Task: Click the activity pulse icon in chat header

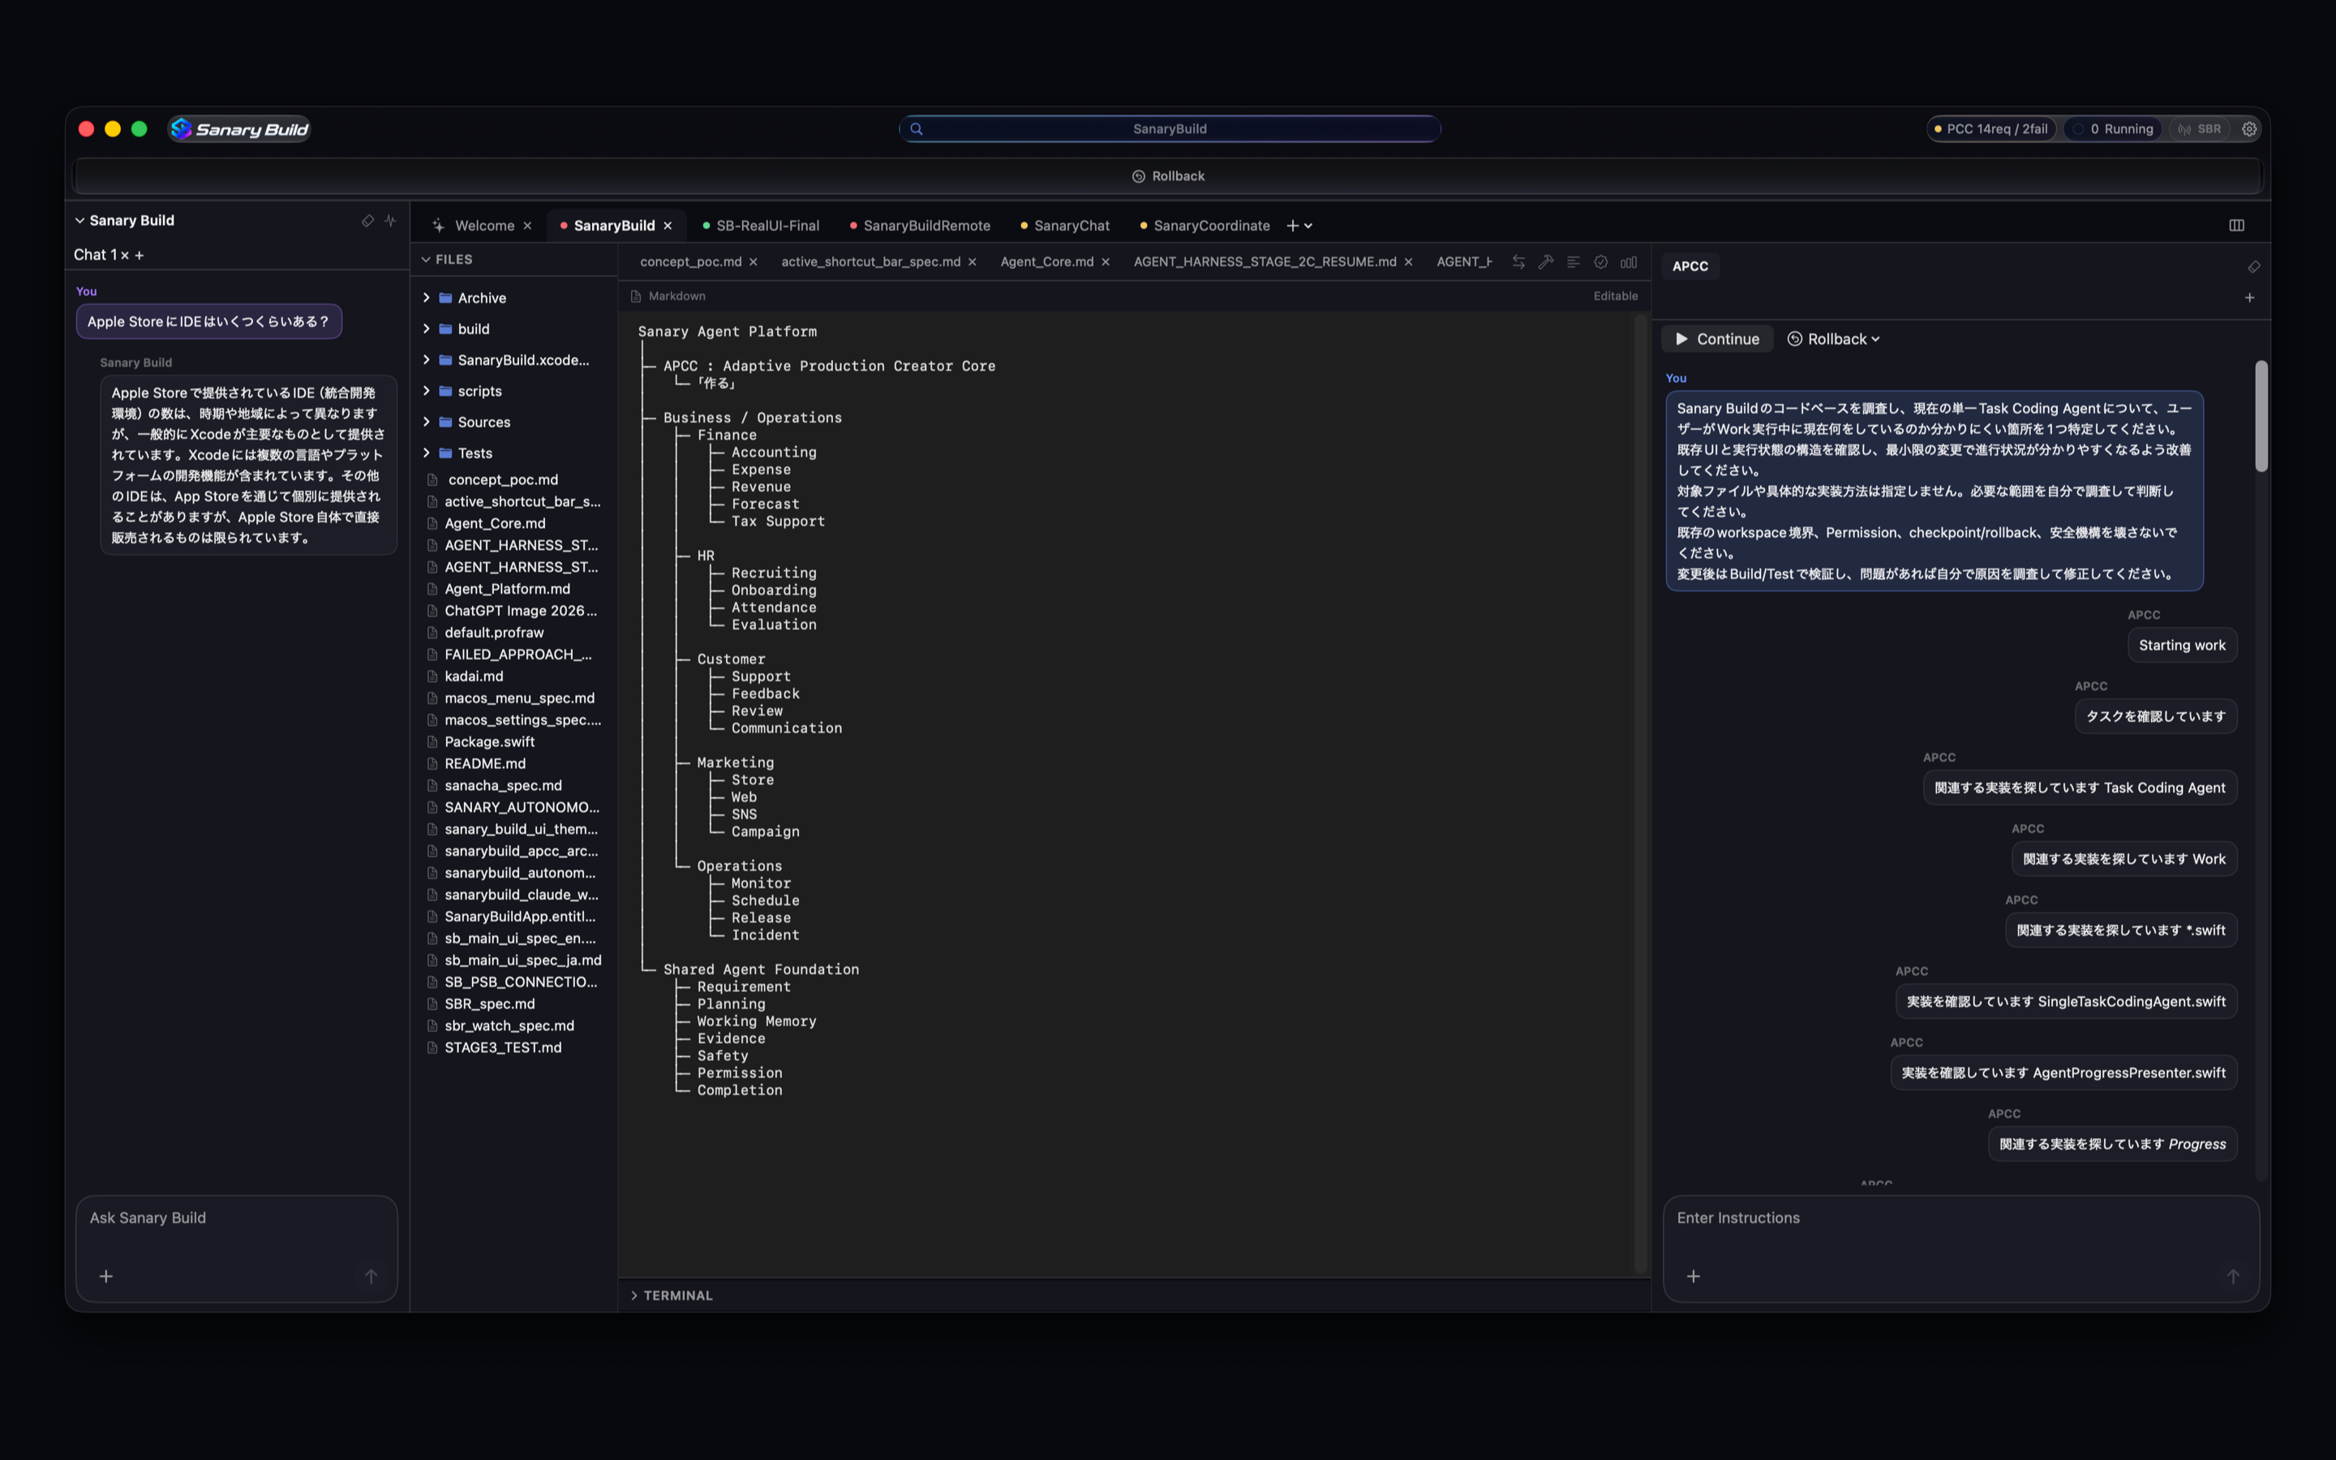Action: [x=390, y=220]
